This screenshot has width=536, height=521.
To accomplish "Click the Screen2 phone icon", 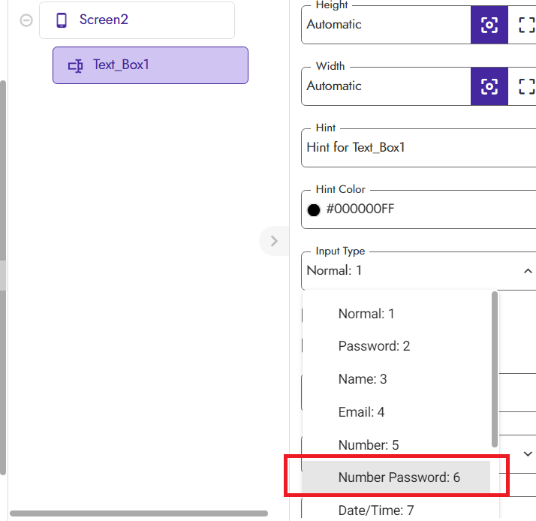I will (x=62, y=20).
